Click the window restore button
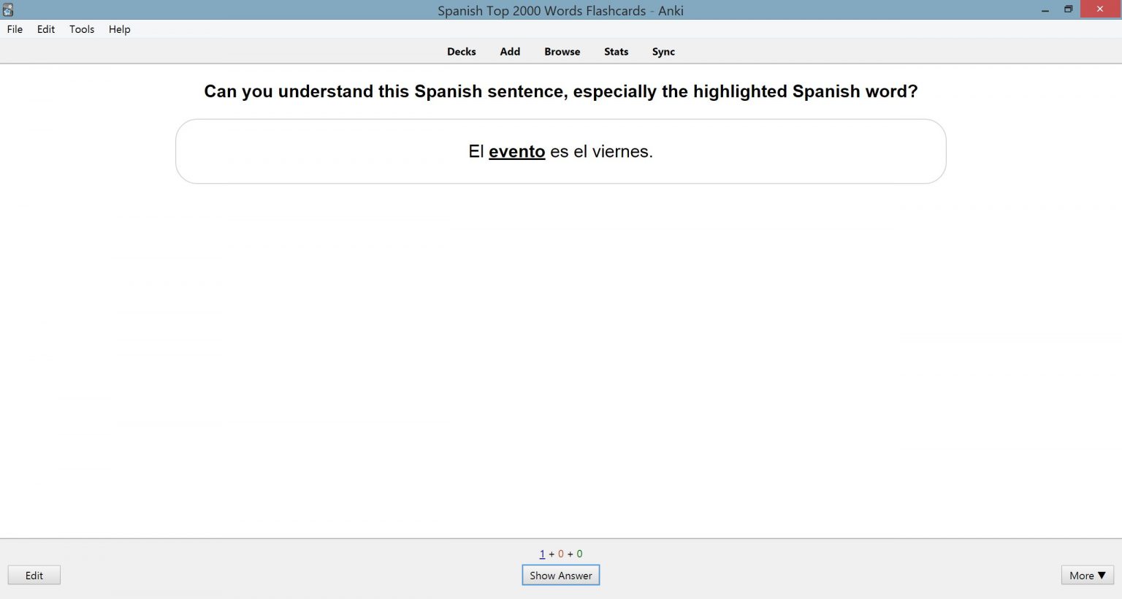This screenshot has height=599, width=1122. click(x=1068, y=9)
